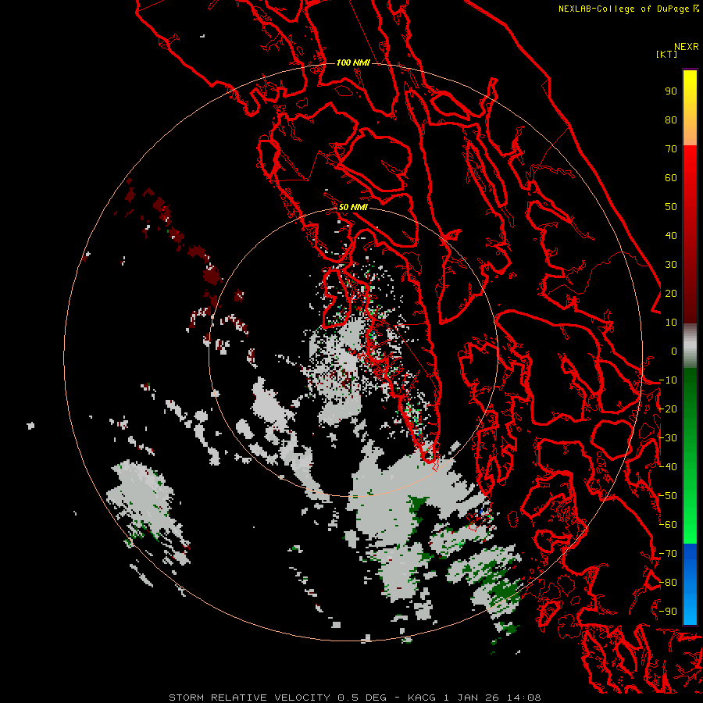
Task: Click the -20 knot value on the scale
Action: pyautogui.click(x=668, y=409)
